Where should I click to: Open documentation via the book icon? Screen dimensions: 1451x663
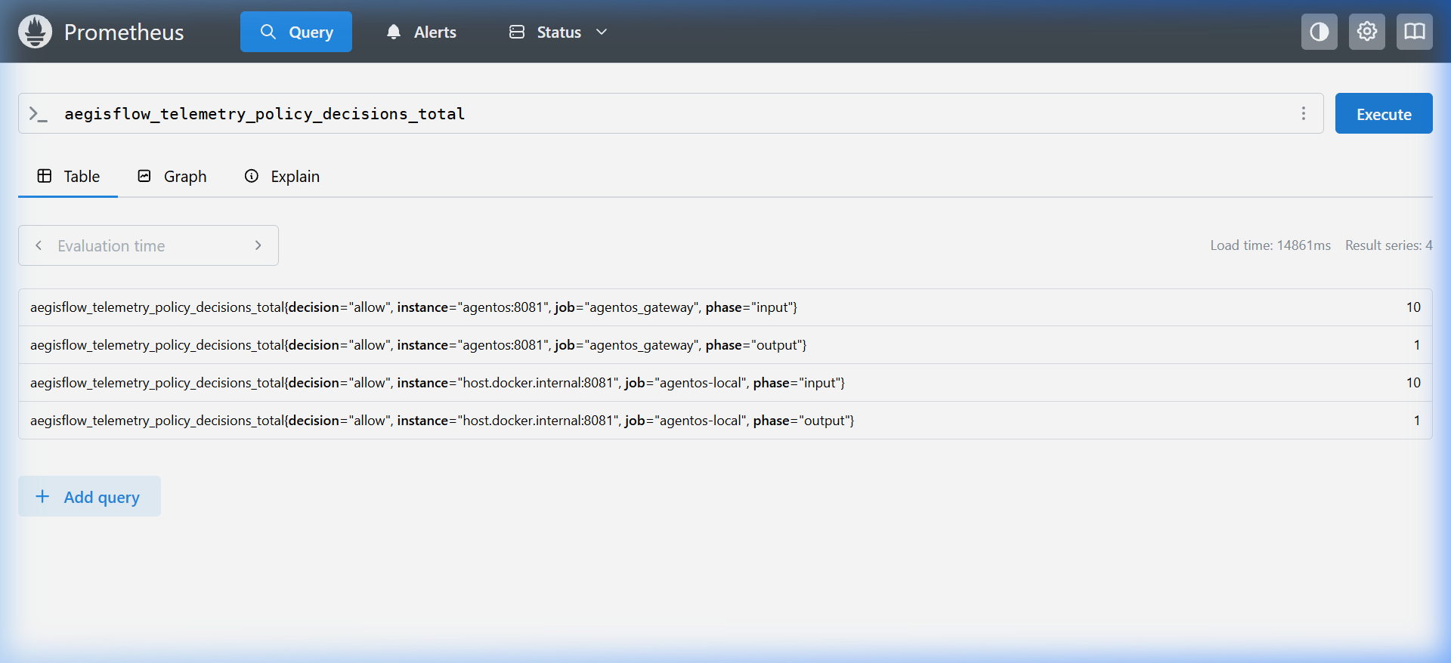[1415, 32]
